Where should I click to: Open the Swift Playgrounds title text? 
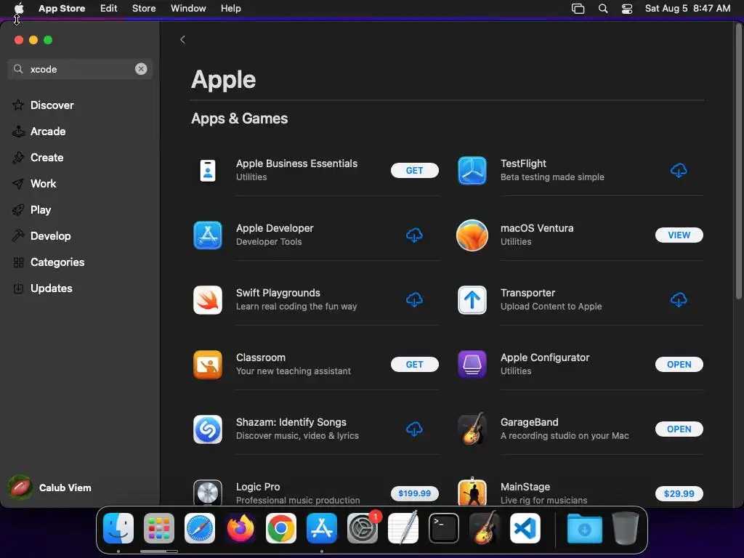[278, 293]
